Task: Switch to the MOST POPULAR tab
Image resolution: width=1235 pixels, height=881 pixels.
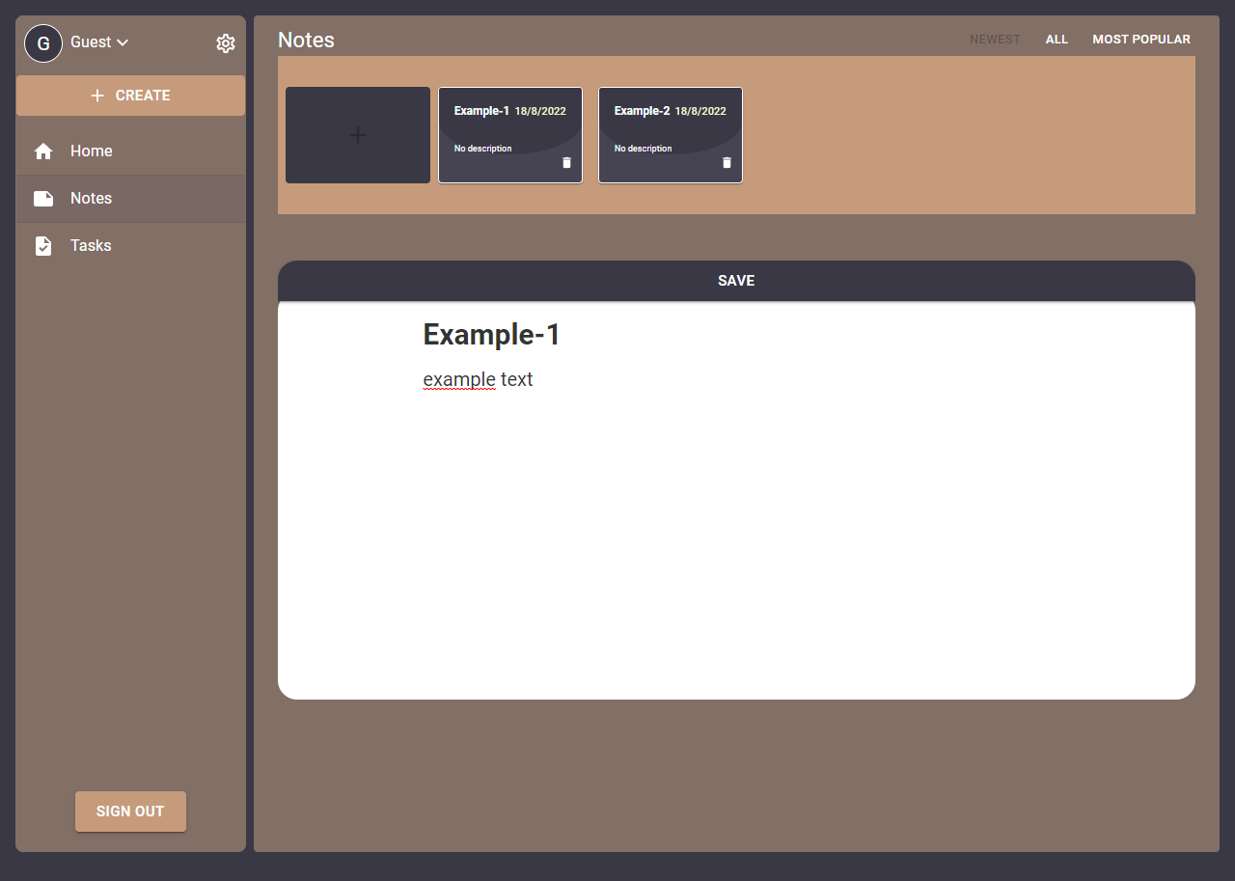Action: pos(1141,39)
